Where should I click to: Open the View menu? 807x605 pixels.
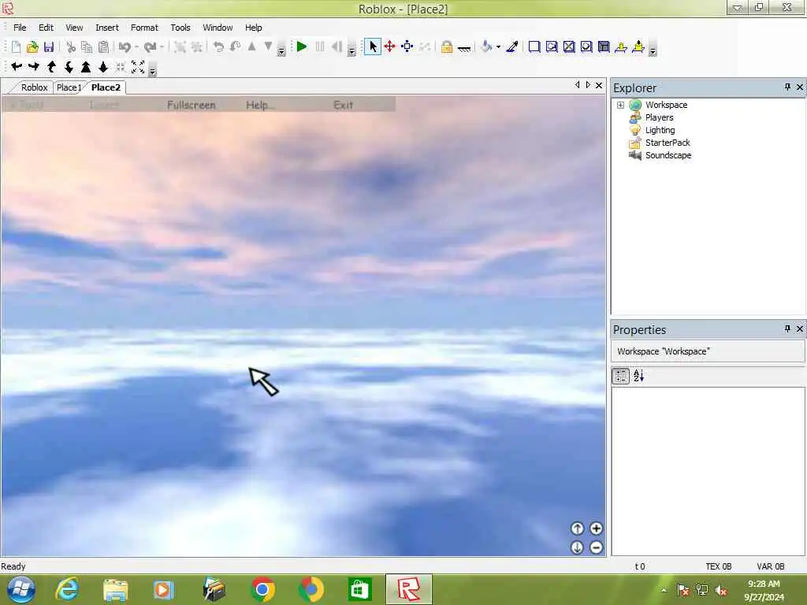point(74,28)
